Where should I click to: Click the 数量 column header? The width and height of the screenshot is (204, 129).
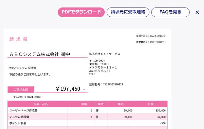coord(84,104)
